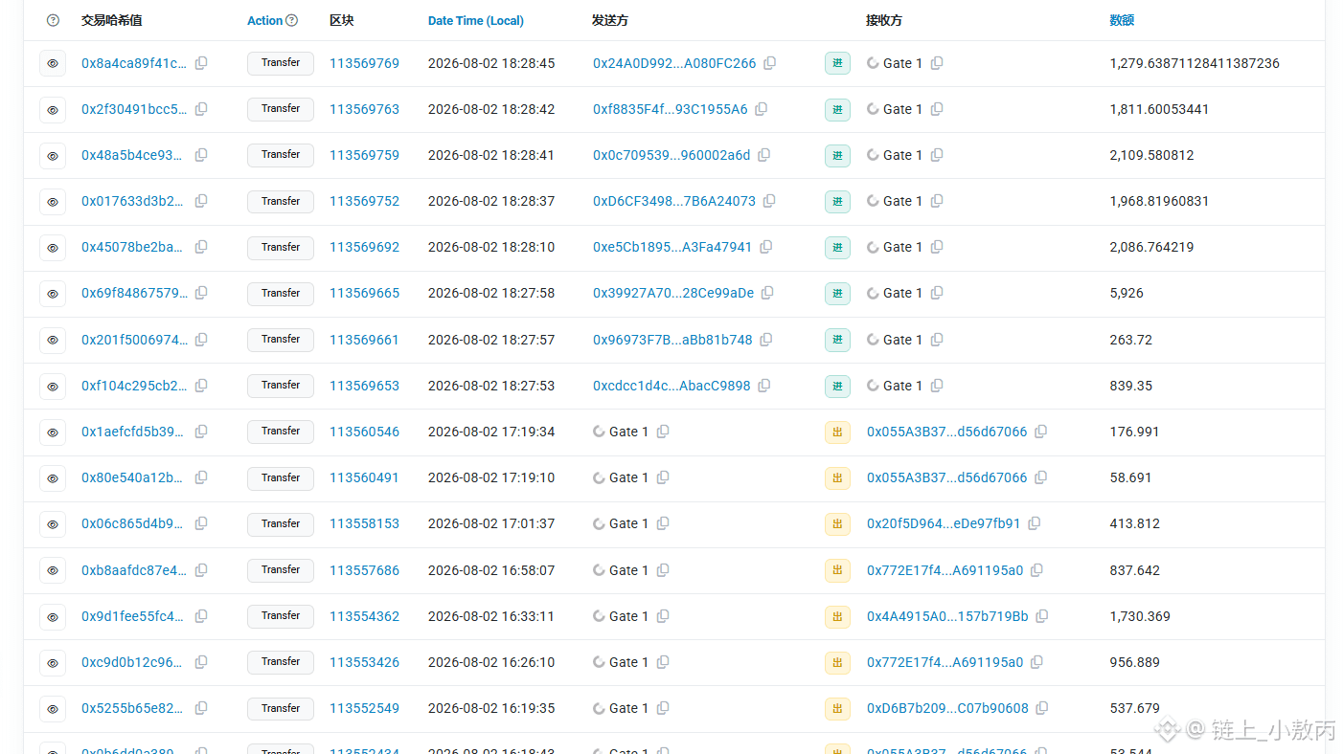The width and height of the screenshot is (1343, 754).
Task: Click 进 incoming badge in block 113569769 row
Action: (837, 63)
